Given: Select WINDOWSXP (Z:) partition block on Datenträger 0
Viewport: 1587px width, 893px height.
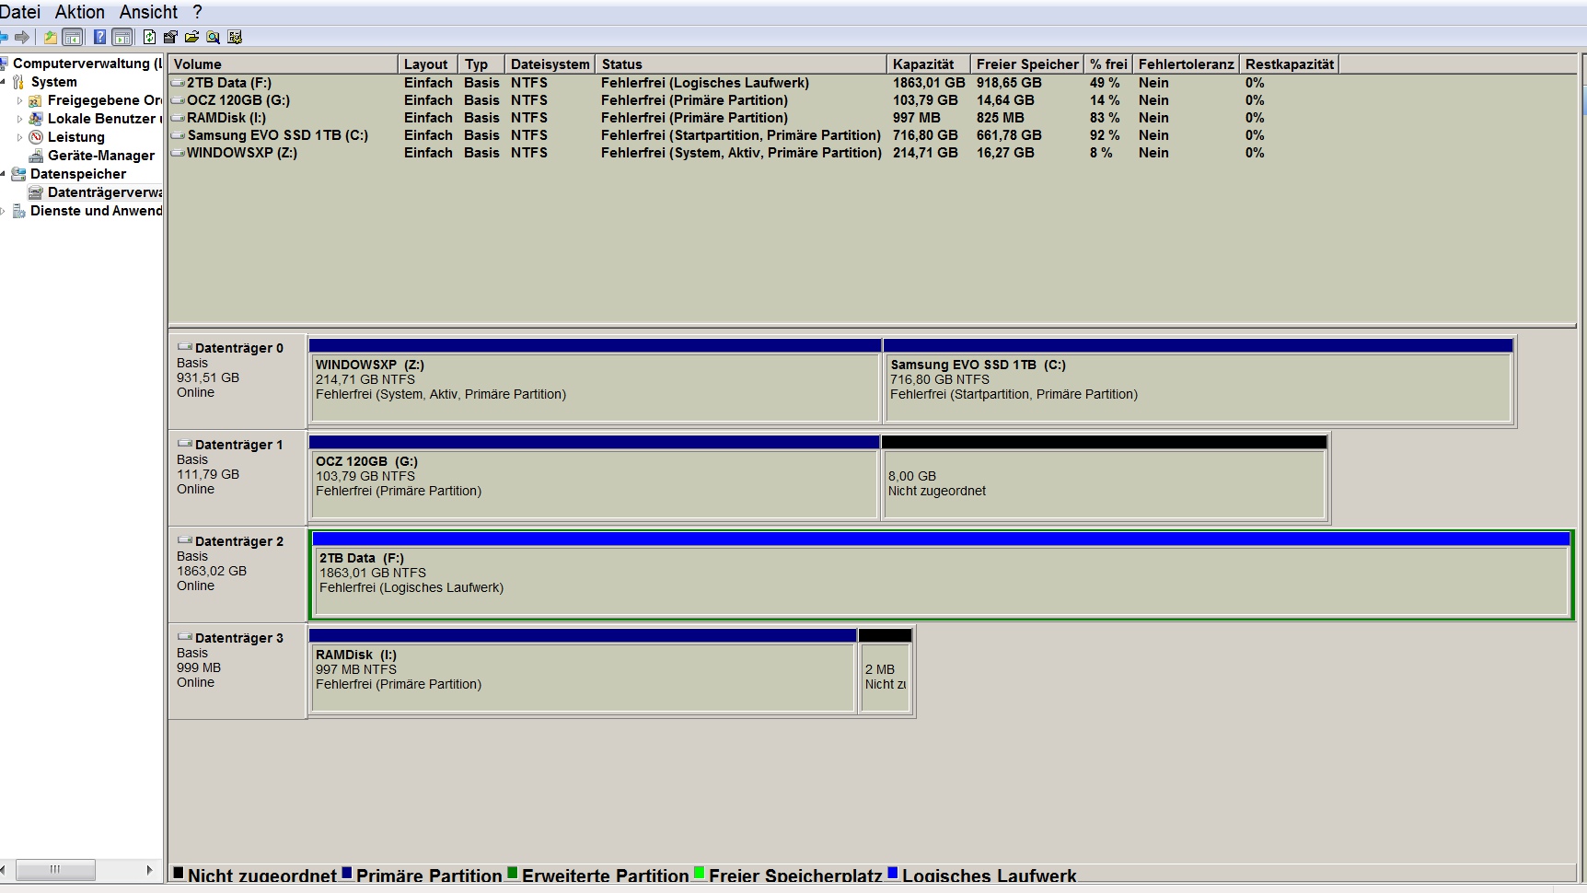Looking at the screenshot, I should [x=595, y=381].
